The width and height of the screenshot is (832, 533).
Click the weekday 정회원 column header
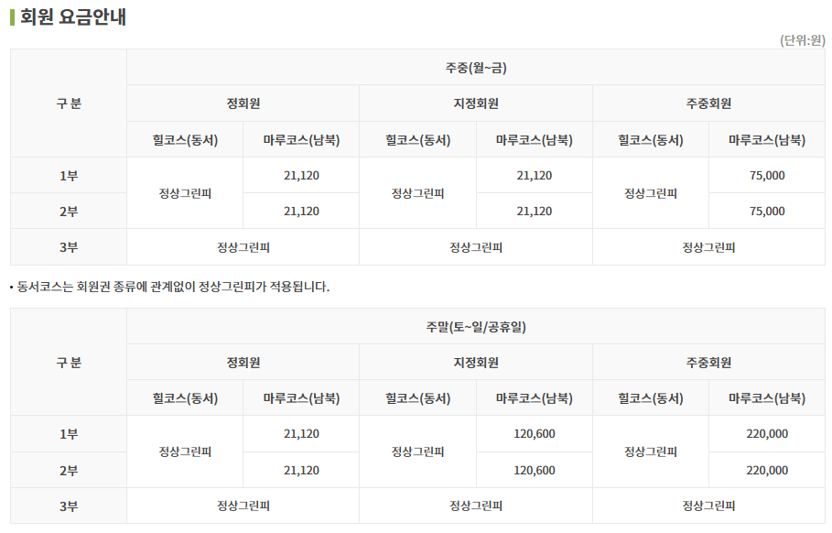pyautogui.click(x=243, y=103)
